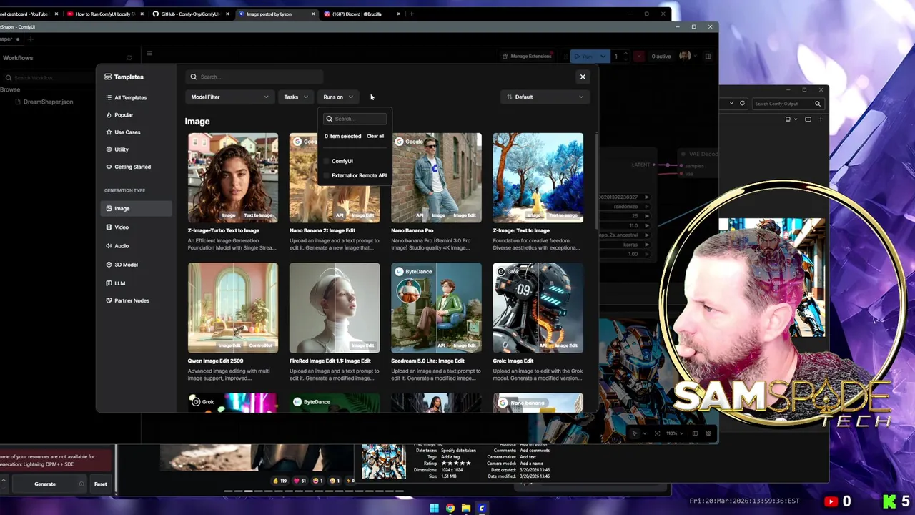Click the plus icon in Explorer toolbar
The width and height of the screenshot is (915, 515).
coord(821,119)
